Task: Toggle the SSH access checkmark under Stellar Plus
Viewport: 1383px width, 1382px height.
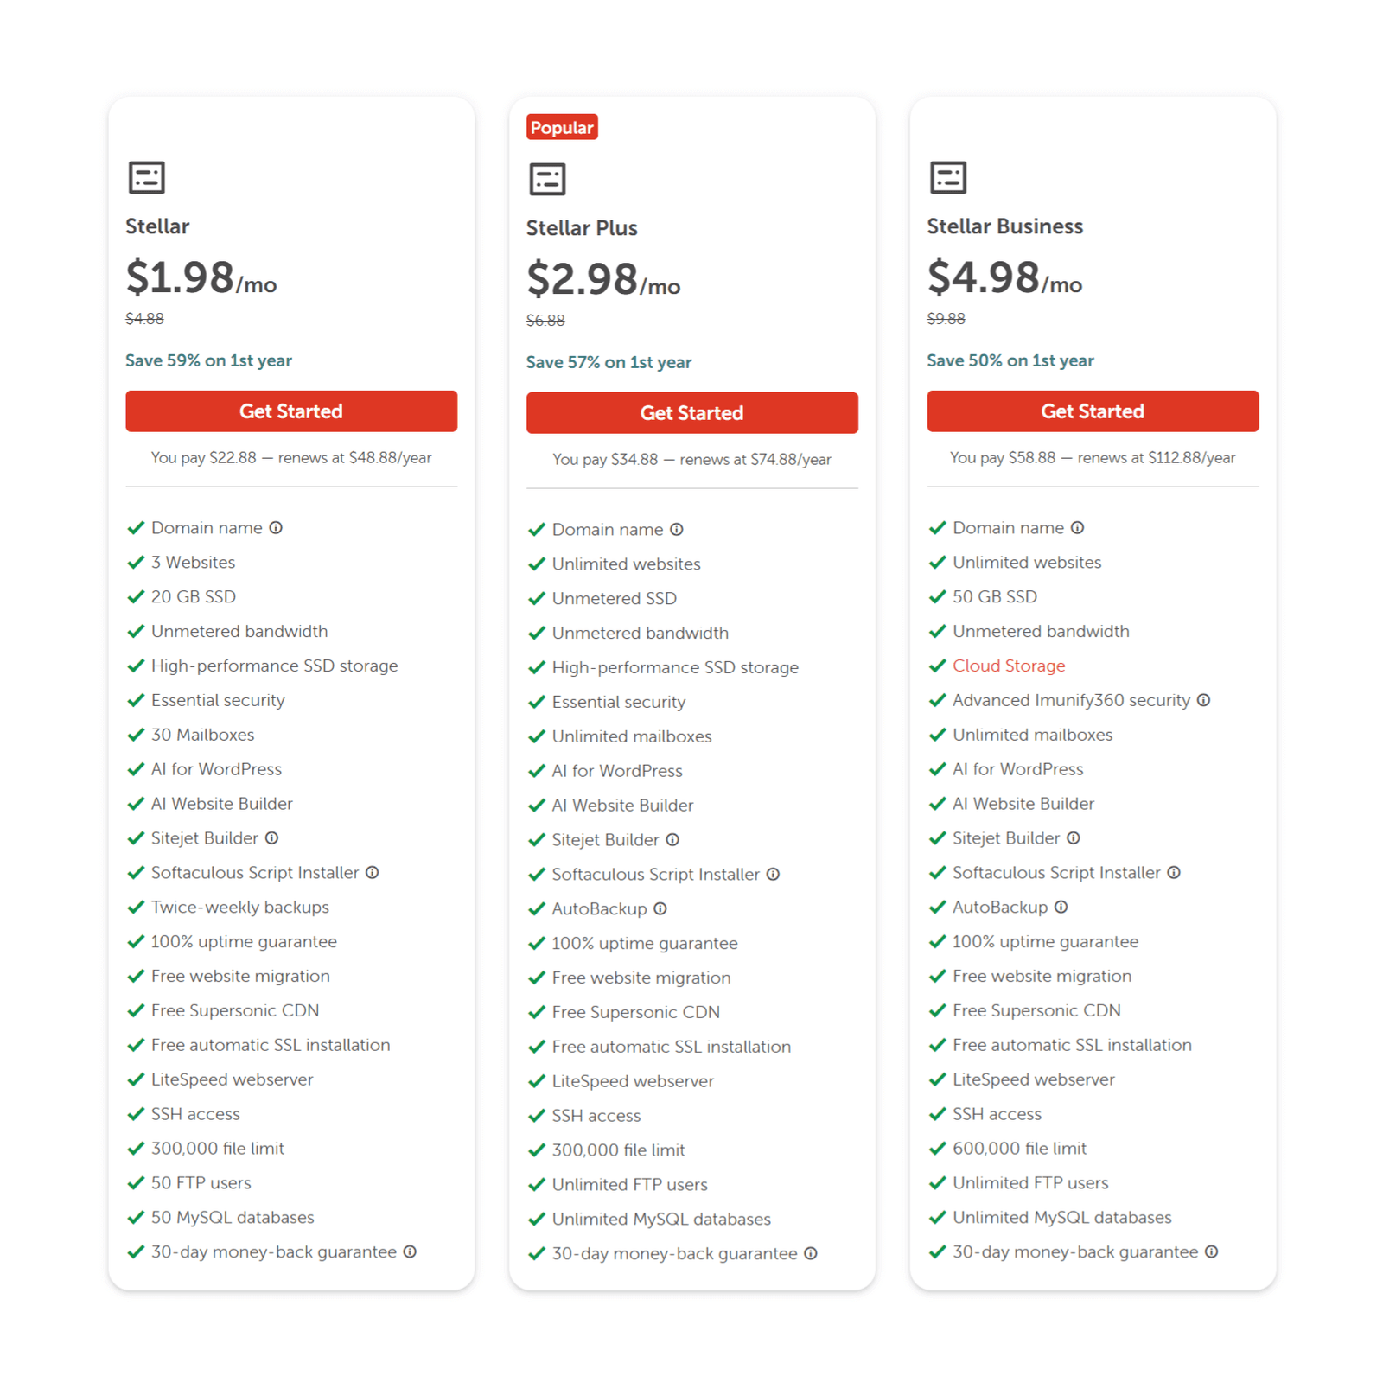Action: coord(536,1115)
